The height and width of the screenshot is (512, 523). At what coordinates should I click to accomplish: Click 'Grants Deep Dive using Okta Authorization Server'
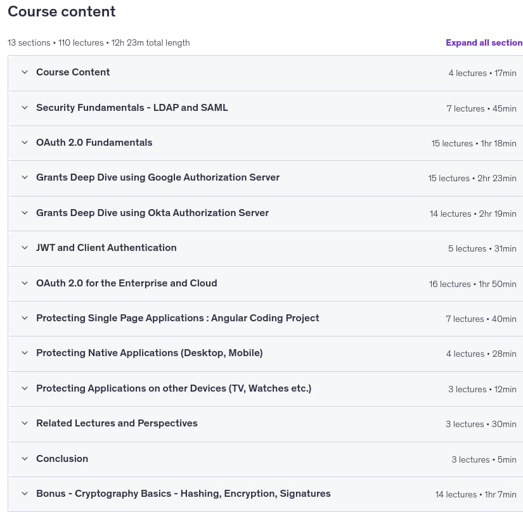(x=152, y=213)
